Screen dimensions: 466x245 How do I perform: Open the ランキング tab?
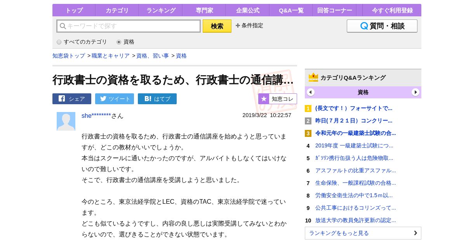pyautogui.click(x=161, y=10)
